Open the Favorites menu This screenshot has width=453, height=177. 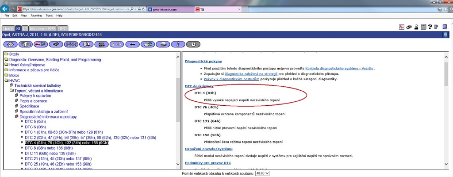coord(37,15)
